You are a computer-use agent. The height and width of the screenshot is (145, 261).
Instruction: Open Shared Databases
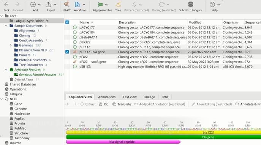pyautogui.click(x=23, y=84)
